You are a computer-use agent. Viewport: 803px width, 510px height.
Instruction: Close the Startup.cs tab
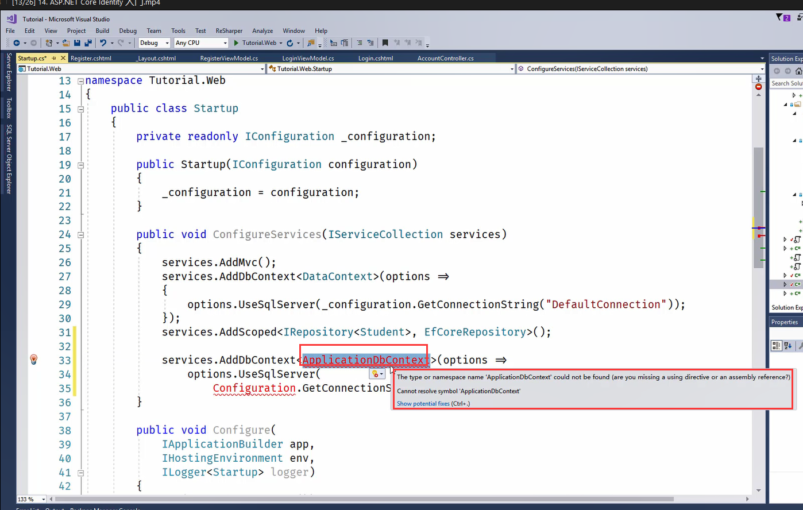point(63,58)
